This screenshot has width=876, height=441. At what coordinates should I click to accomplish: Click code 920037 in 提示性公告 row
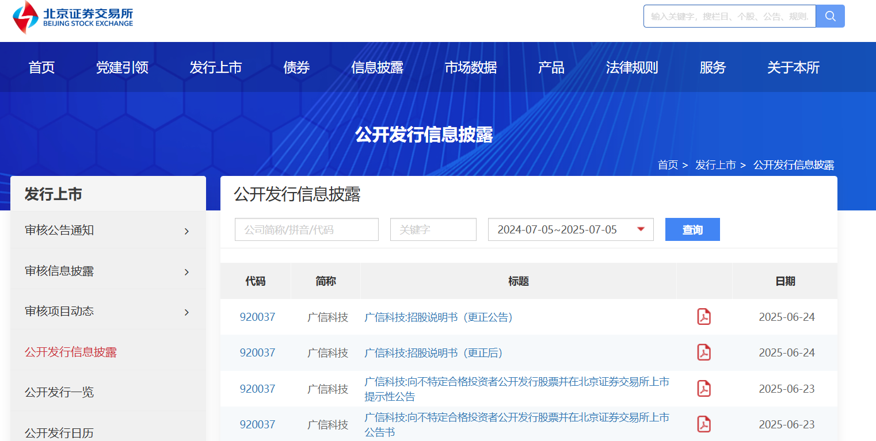coord(257,389)
